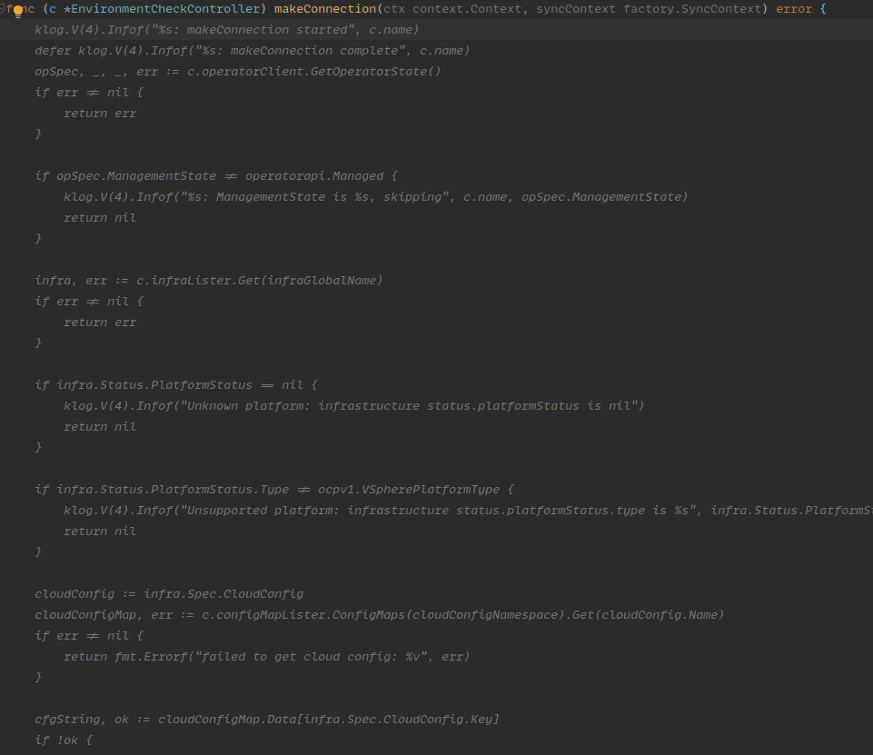Viewport: 873px width, 755px height.
Task: Click the infraGlobalName argument
Action: pyautogui.click(x=322, y=280)
